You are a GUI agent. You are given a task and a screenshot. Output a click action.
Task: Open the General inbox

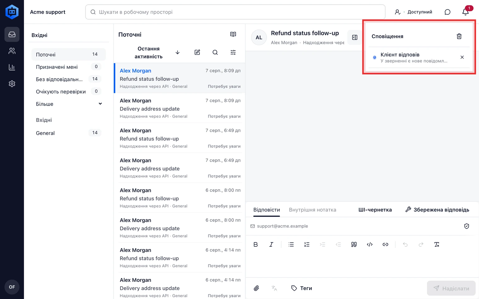tap(69, 133)
